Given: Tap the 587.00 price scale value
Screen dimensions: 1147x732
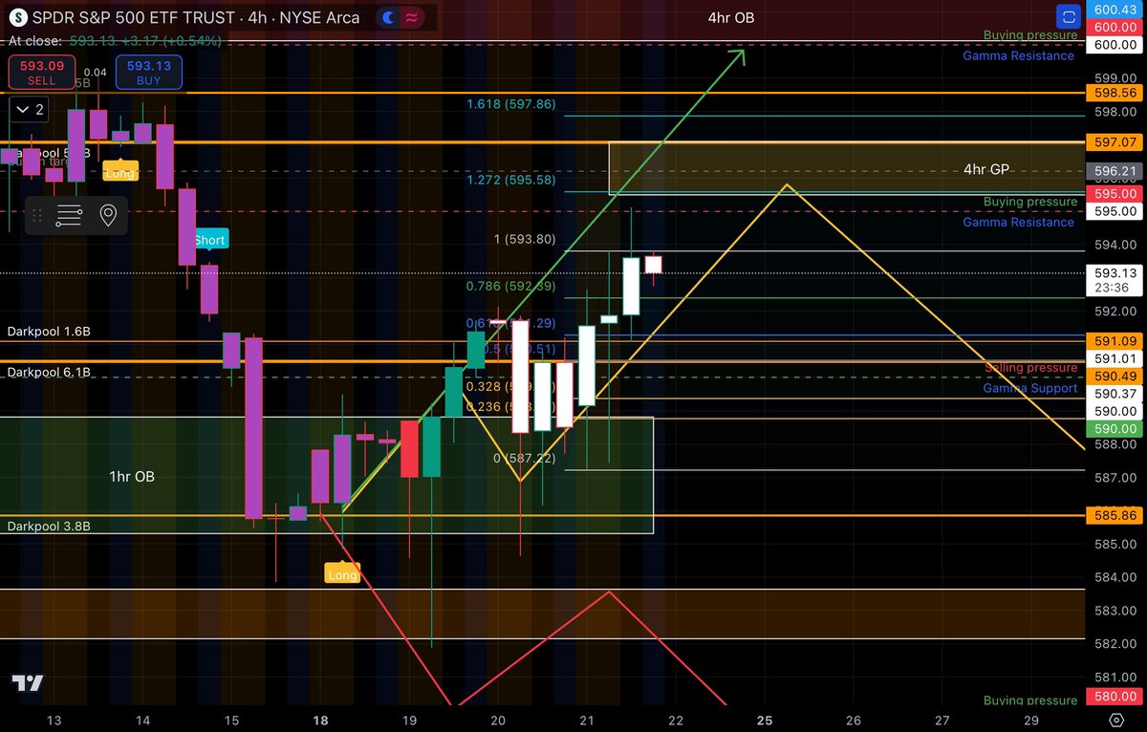Looking at the screenshot, I should (x=1115, y=477).
